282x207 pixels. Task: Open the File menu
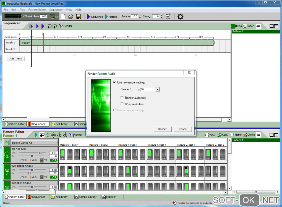(x=6, y=10)
